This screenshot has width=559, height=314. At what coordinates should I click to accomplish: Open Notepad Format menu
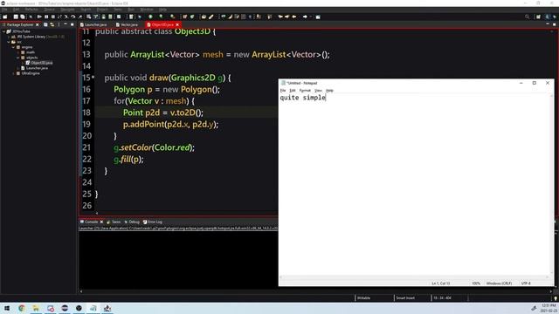305,91
